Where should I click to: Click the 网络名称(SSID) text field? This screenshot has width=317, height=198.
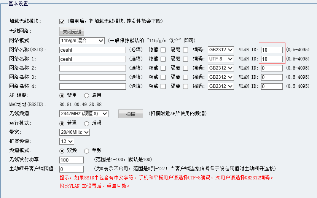pyautogui.click(x=92, y=50)
